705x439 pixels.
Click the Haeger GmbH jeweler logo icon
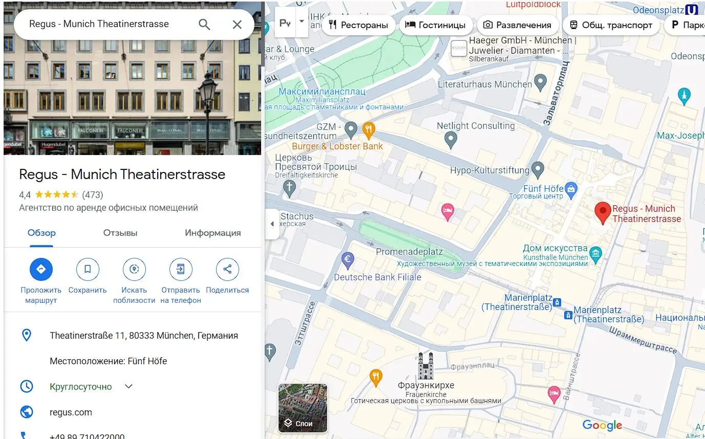click(x=459, y=49)
